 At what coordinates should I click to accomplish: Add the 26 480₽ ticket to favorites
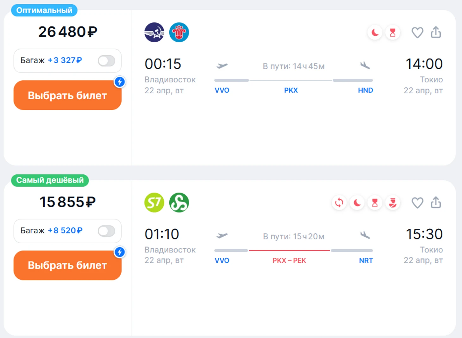click(417, 32)
